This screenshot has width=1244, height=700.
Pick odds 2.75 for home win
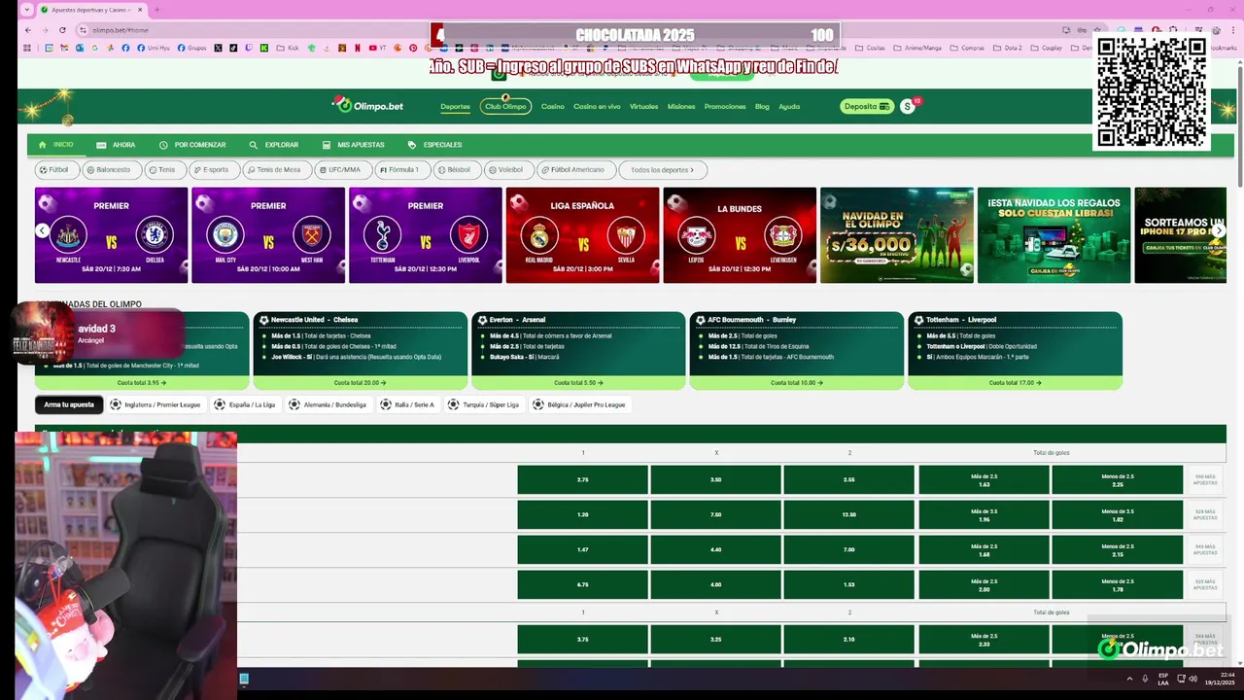point(582,479)
